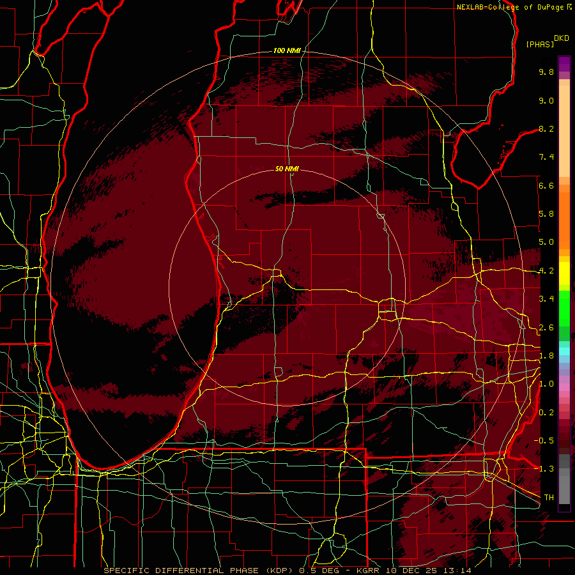Image resolution: width=575 pixels, height=575 pixels.
Task: Pick the bright green segment of color bar
Action: pyautogui.click(x=564, y=308)
